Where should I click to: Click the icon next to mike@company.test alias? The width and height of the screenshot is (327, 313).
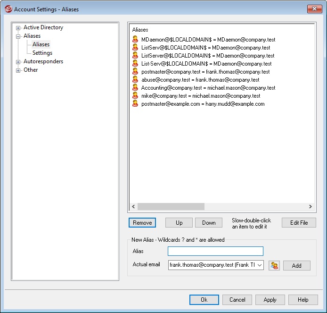135,96
